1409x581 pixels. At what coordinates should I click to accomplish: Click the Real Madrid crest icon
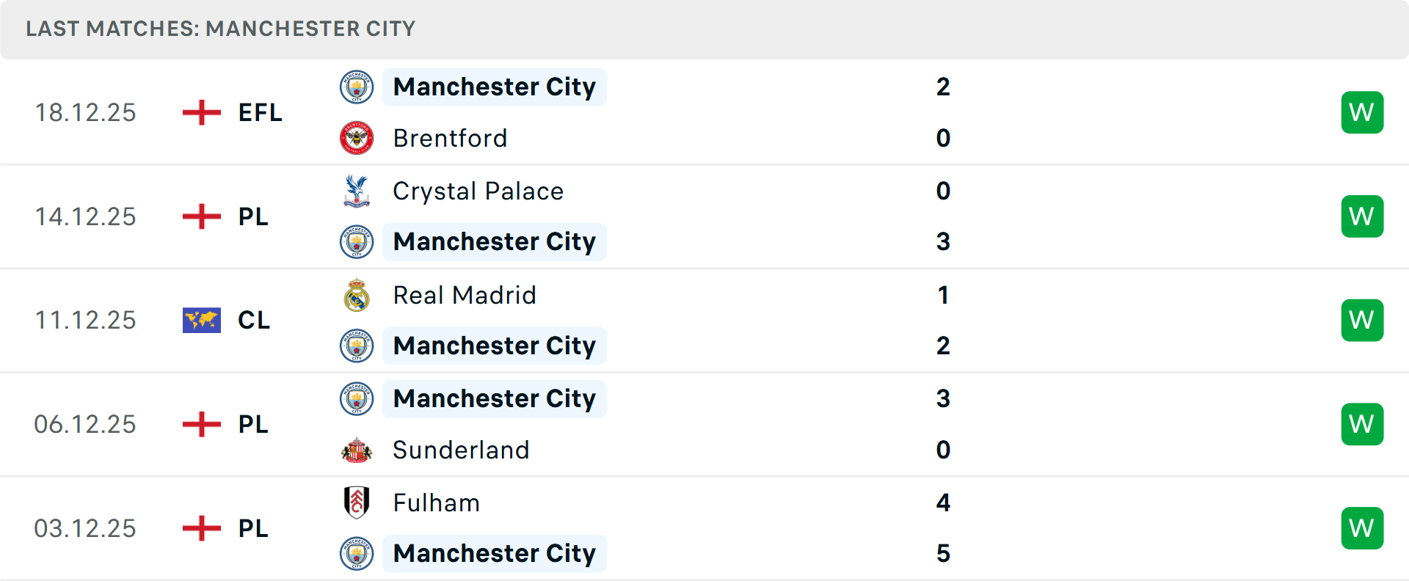pyautogui.click(x=357, y=295)
